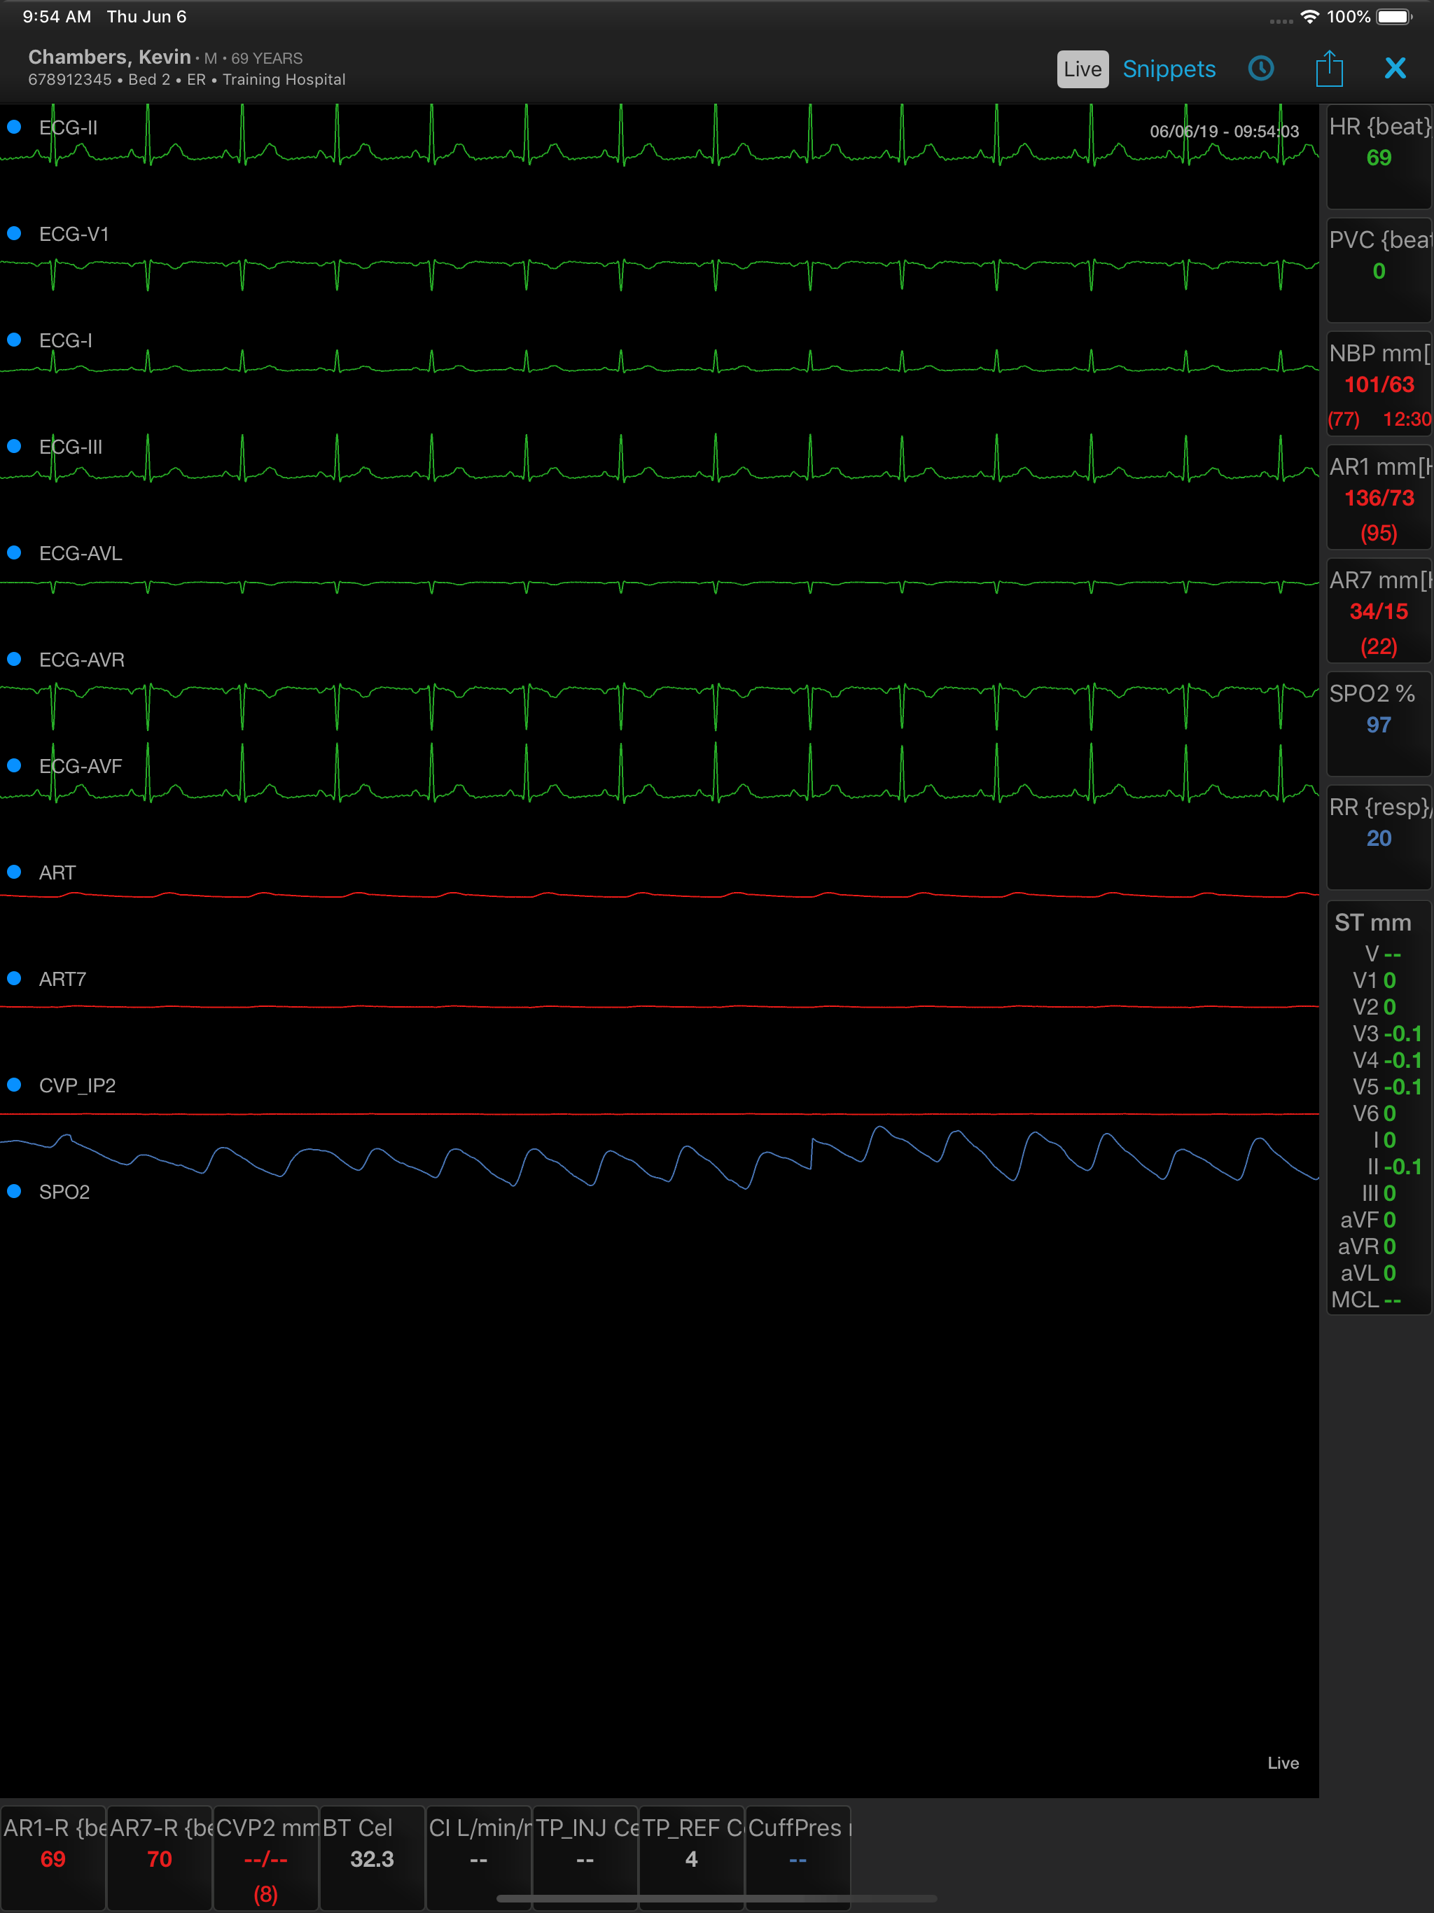Screen dimensions: 1434x1913
Task: Toggle the ECG-V1 waveform dot
Action: point(14,233)
